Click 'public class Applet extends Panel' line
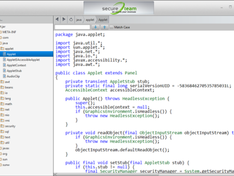The width and height of the screenshot is (234, 176). 96,73
